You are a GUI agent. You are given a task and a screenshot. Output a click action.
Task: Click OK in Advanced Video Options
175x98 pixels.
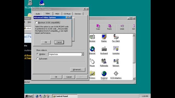pyautogui.click(x=46, y=42)
